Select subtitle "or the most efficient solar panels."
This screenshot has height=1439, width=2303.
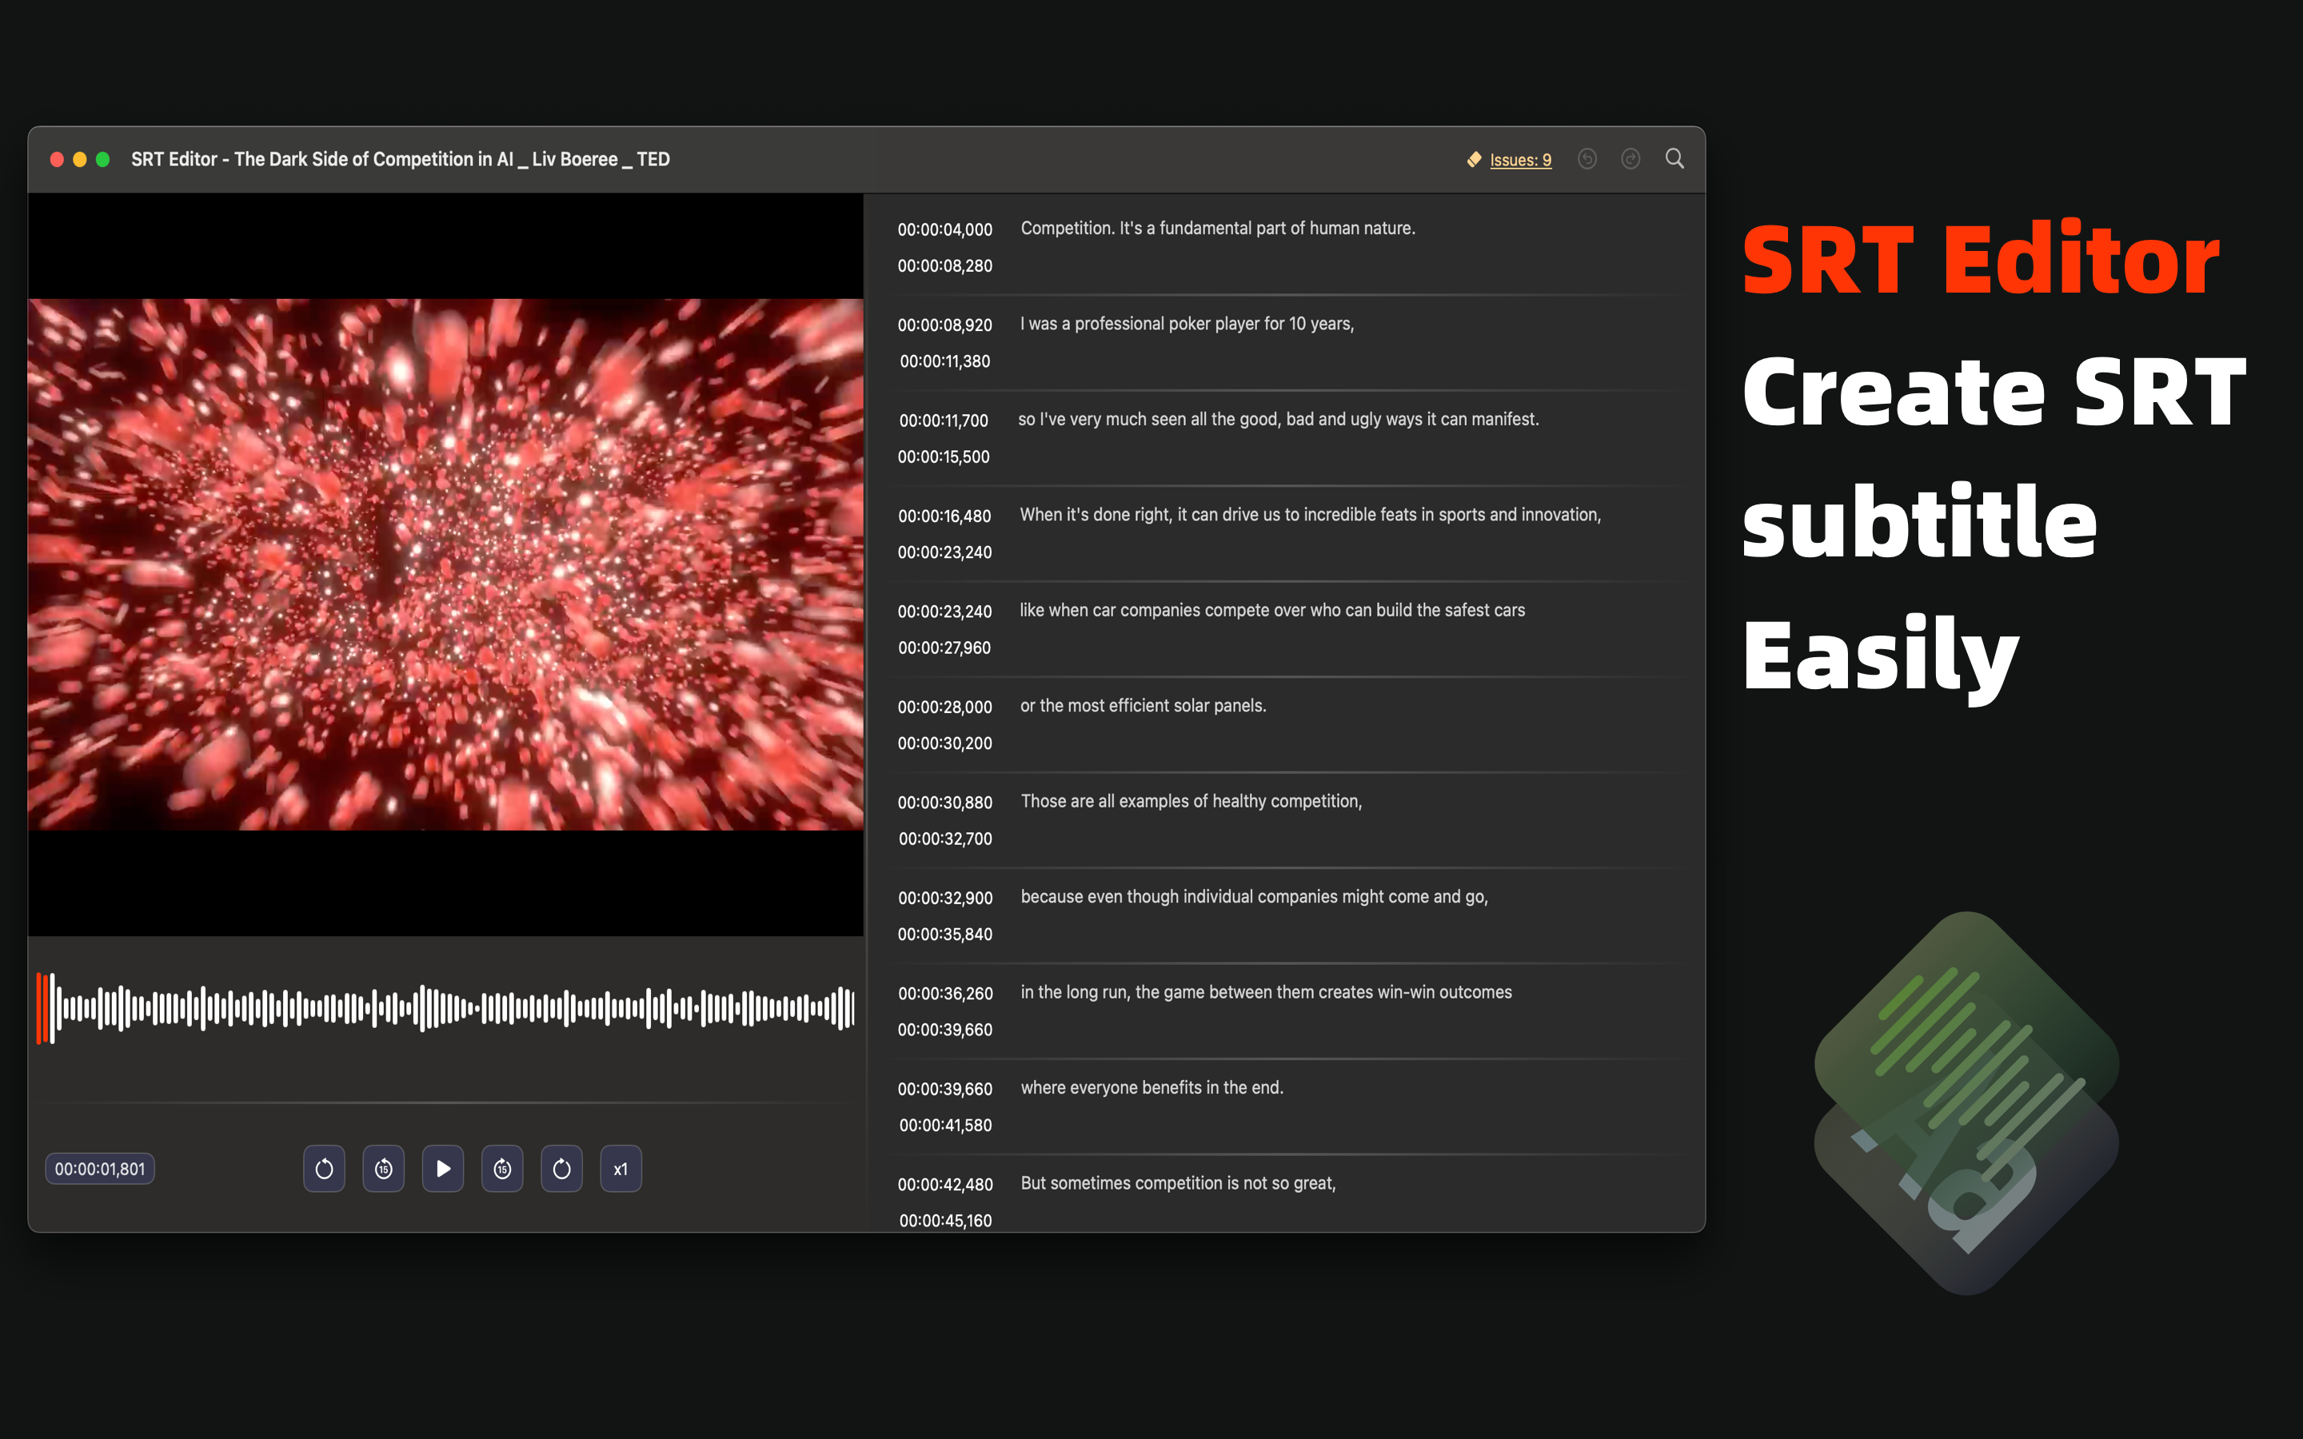(1143, 706)
